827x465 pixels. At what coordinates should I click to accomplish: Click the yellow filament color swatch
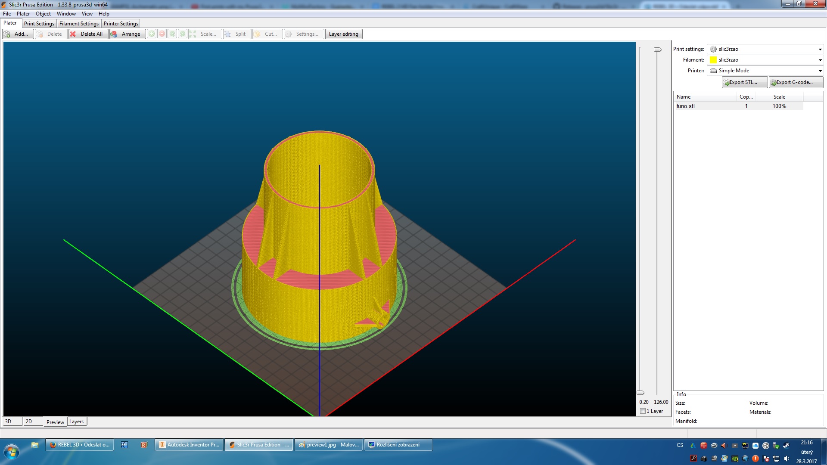tap(713, 60)
